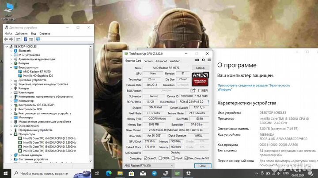Open the GPU-Z hamburger menu icon
Viewport: 318px width, 178px height.
pos(209,60)
